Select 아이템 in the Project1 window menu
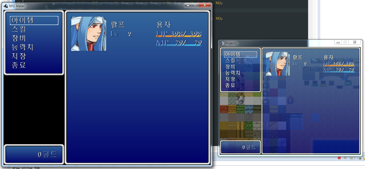The width and height of the screenshot is (365, 169). (241, 54)
